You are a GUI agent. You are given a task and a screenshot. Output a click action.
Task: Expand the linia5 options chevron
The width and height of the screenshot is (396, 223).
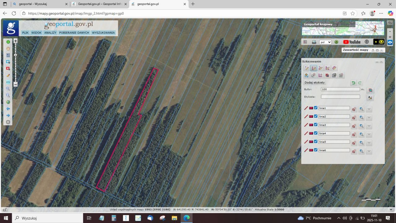pos(369,143)
